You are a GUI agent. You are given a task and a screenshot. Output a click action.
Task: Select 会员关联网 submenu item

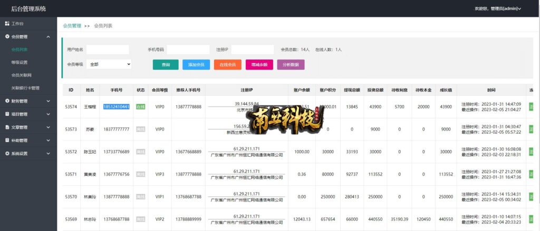tap(21, 75)
